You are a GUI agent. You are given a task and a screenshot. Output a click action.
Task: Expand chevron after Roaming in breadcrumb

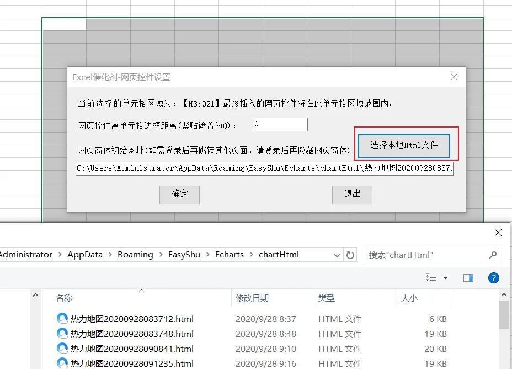[161, 255]
